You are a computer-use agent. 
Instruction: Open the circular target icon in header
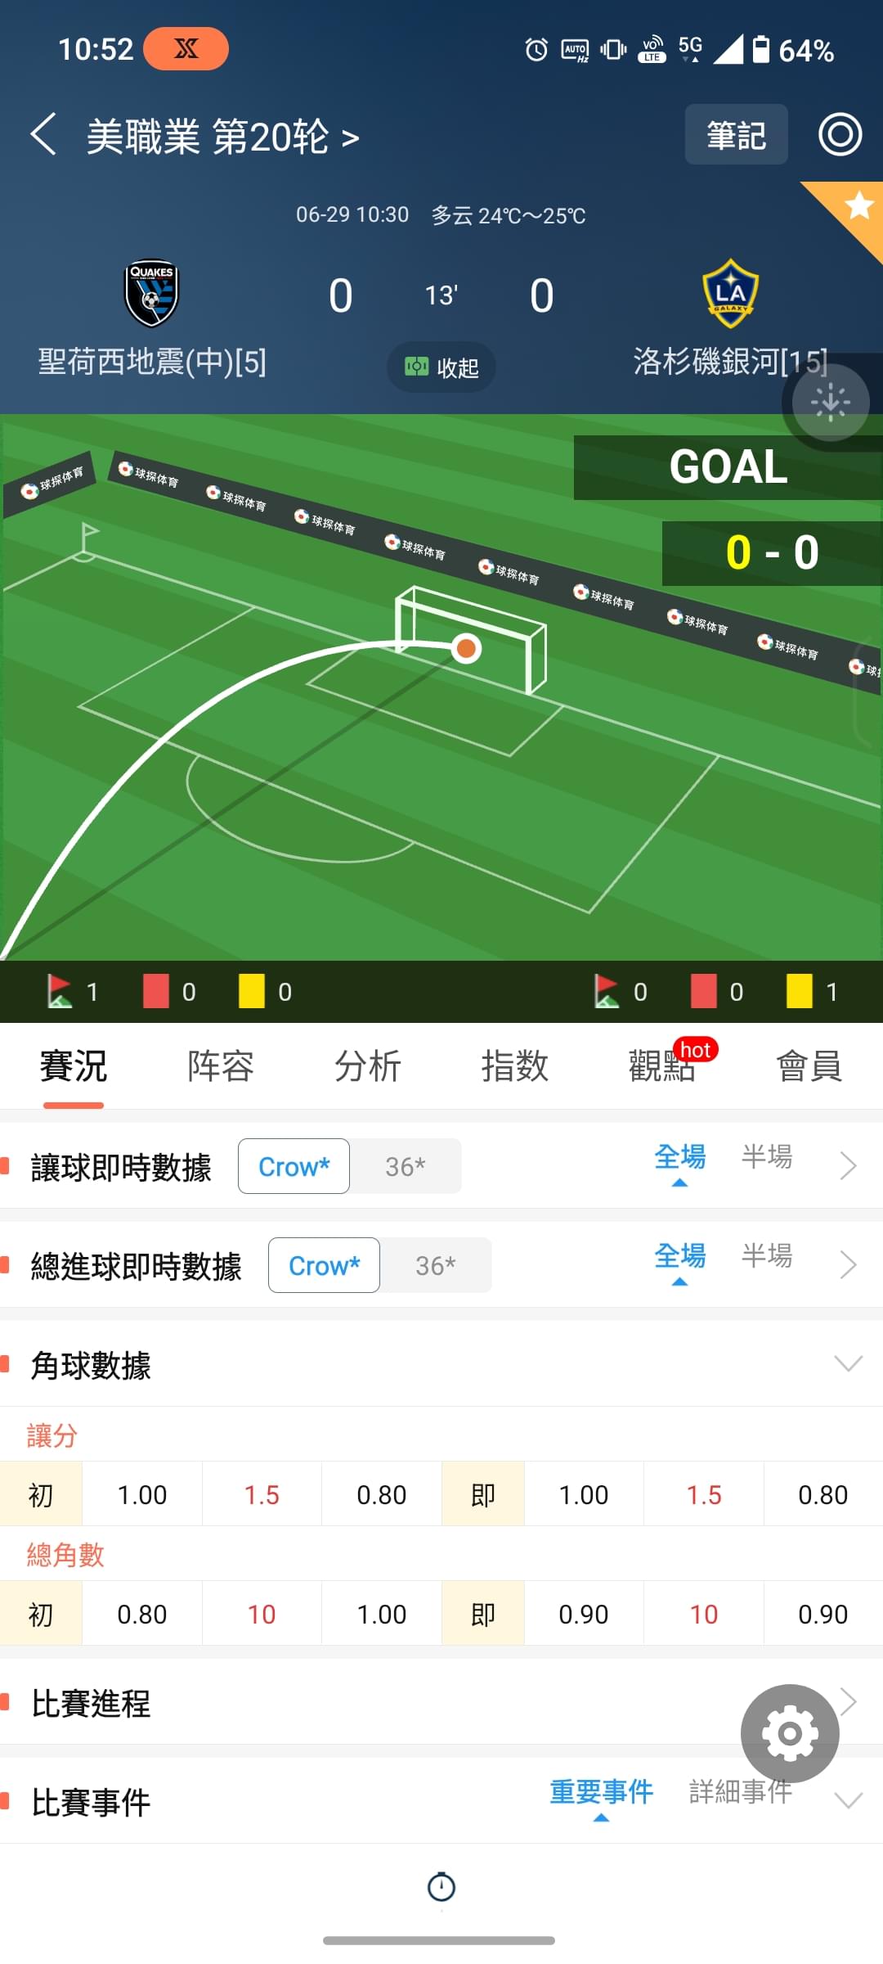[840, 135]
